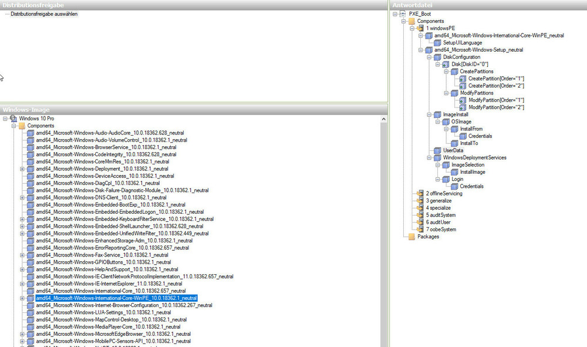The height and width of the screenshot is (347, 587).
Task: Click the Audio-AudioCore component icon
Action: (x=31, y=133)
